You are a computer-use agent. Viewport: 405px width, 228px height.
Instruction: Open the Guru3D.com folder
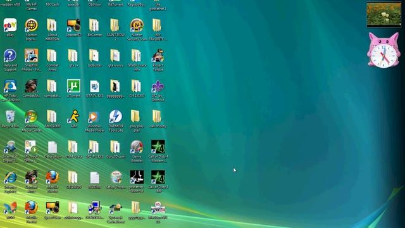(115, 147)
